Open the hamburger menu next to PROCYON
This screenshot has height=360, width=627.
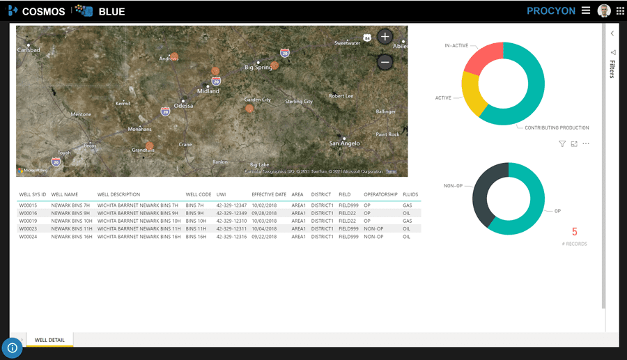pyautogui.click(x=586, y=10)
